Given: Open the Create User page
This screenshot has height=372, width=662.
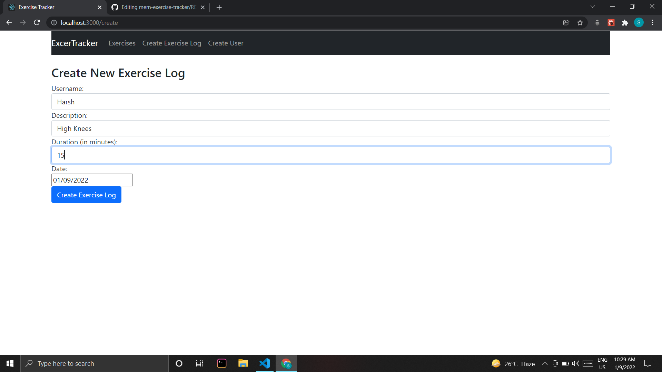Looking at the screenshot, I should 226,43.
